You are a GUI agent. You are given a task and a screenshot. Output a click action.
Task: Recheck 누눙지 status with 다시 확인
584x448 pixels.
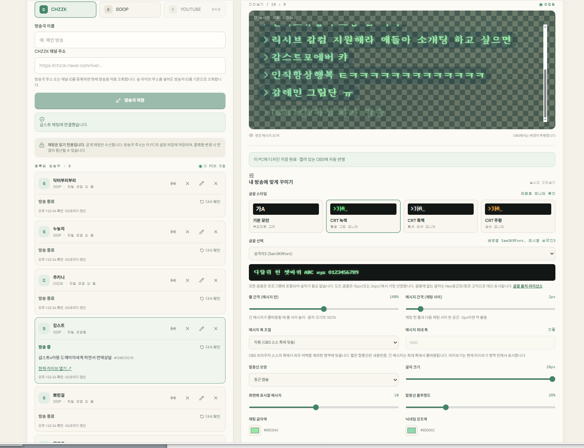[210, 250]
